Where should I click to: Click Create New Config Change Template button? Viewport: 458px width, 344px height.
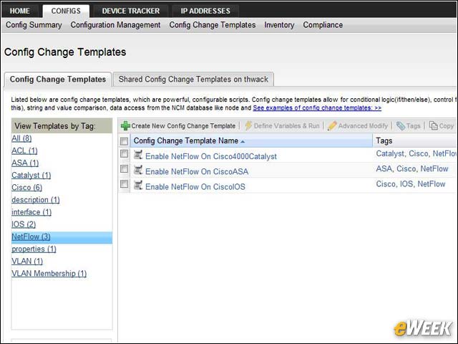tap(179, 126)
